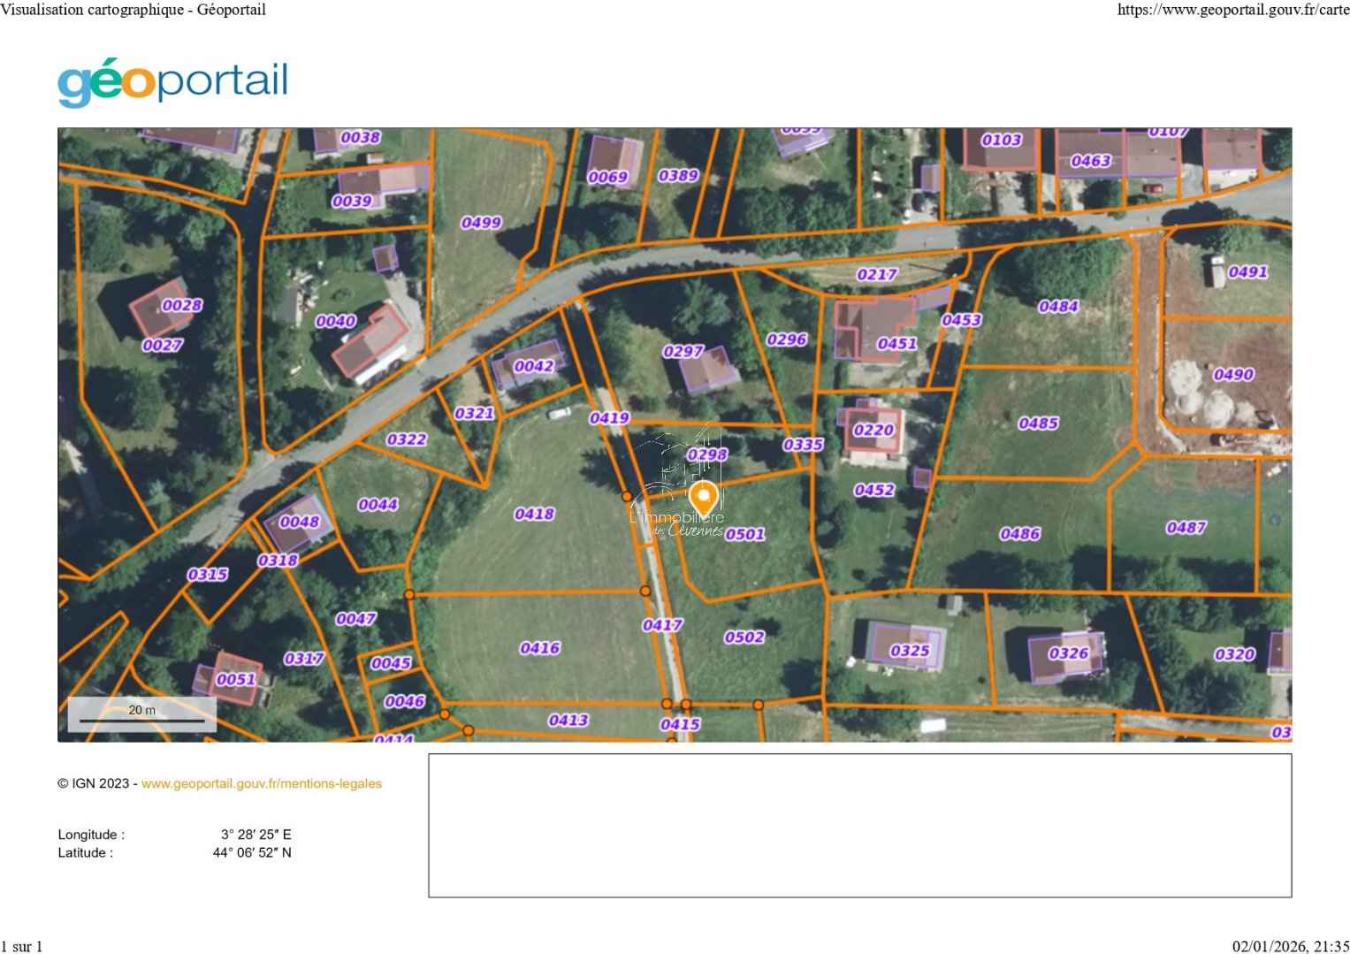
Task: Open the mentions-legales link
Action: (x=262, y=783)
